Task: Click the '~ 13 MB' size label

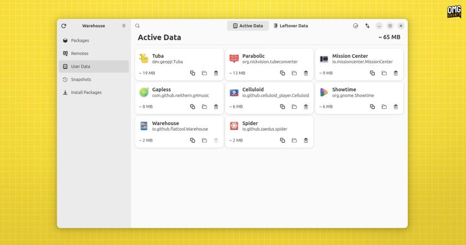Action: [x=237, y=73]
